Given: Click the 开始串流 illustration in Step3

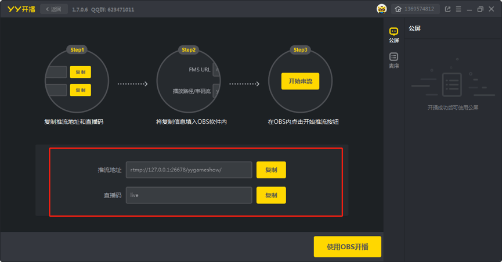Looking at the screenshot, I should (x=300, y=81).
